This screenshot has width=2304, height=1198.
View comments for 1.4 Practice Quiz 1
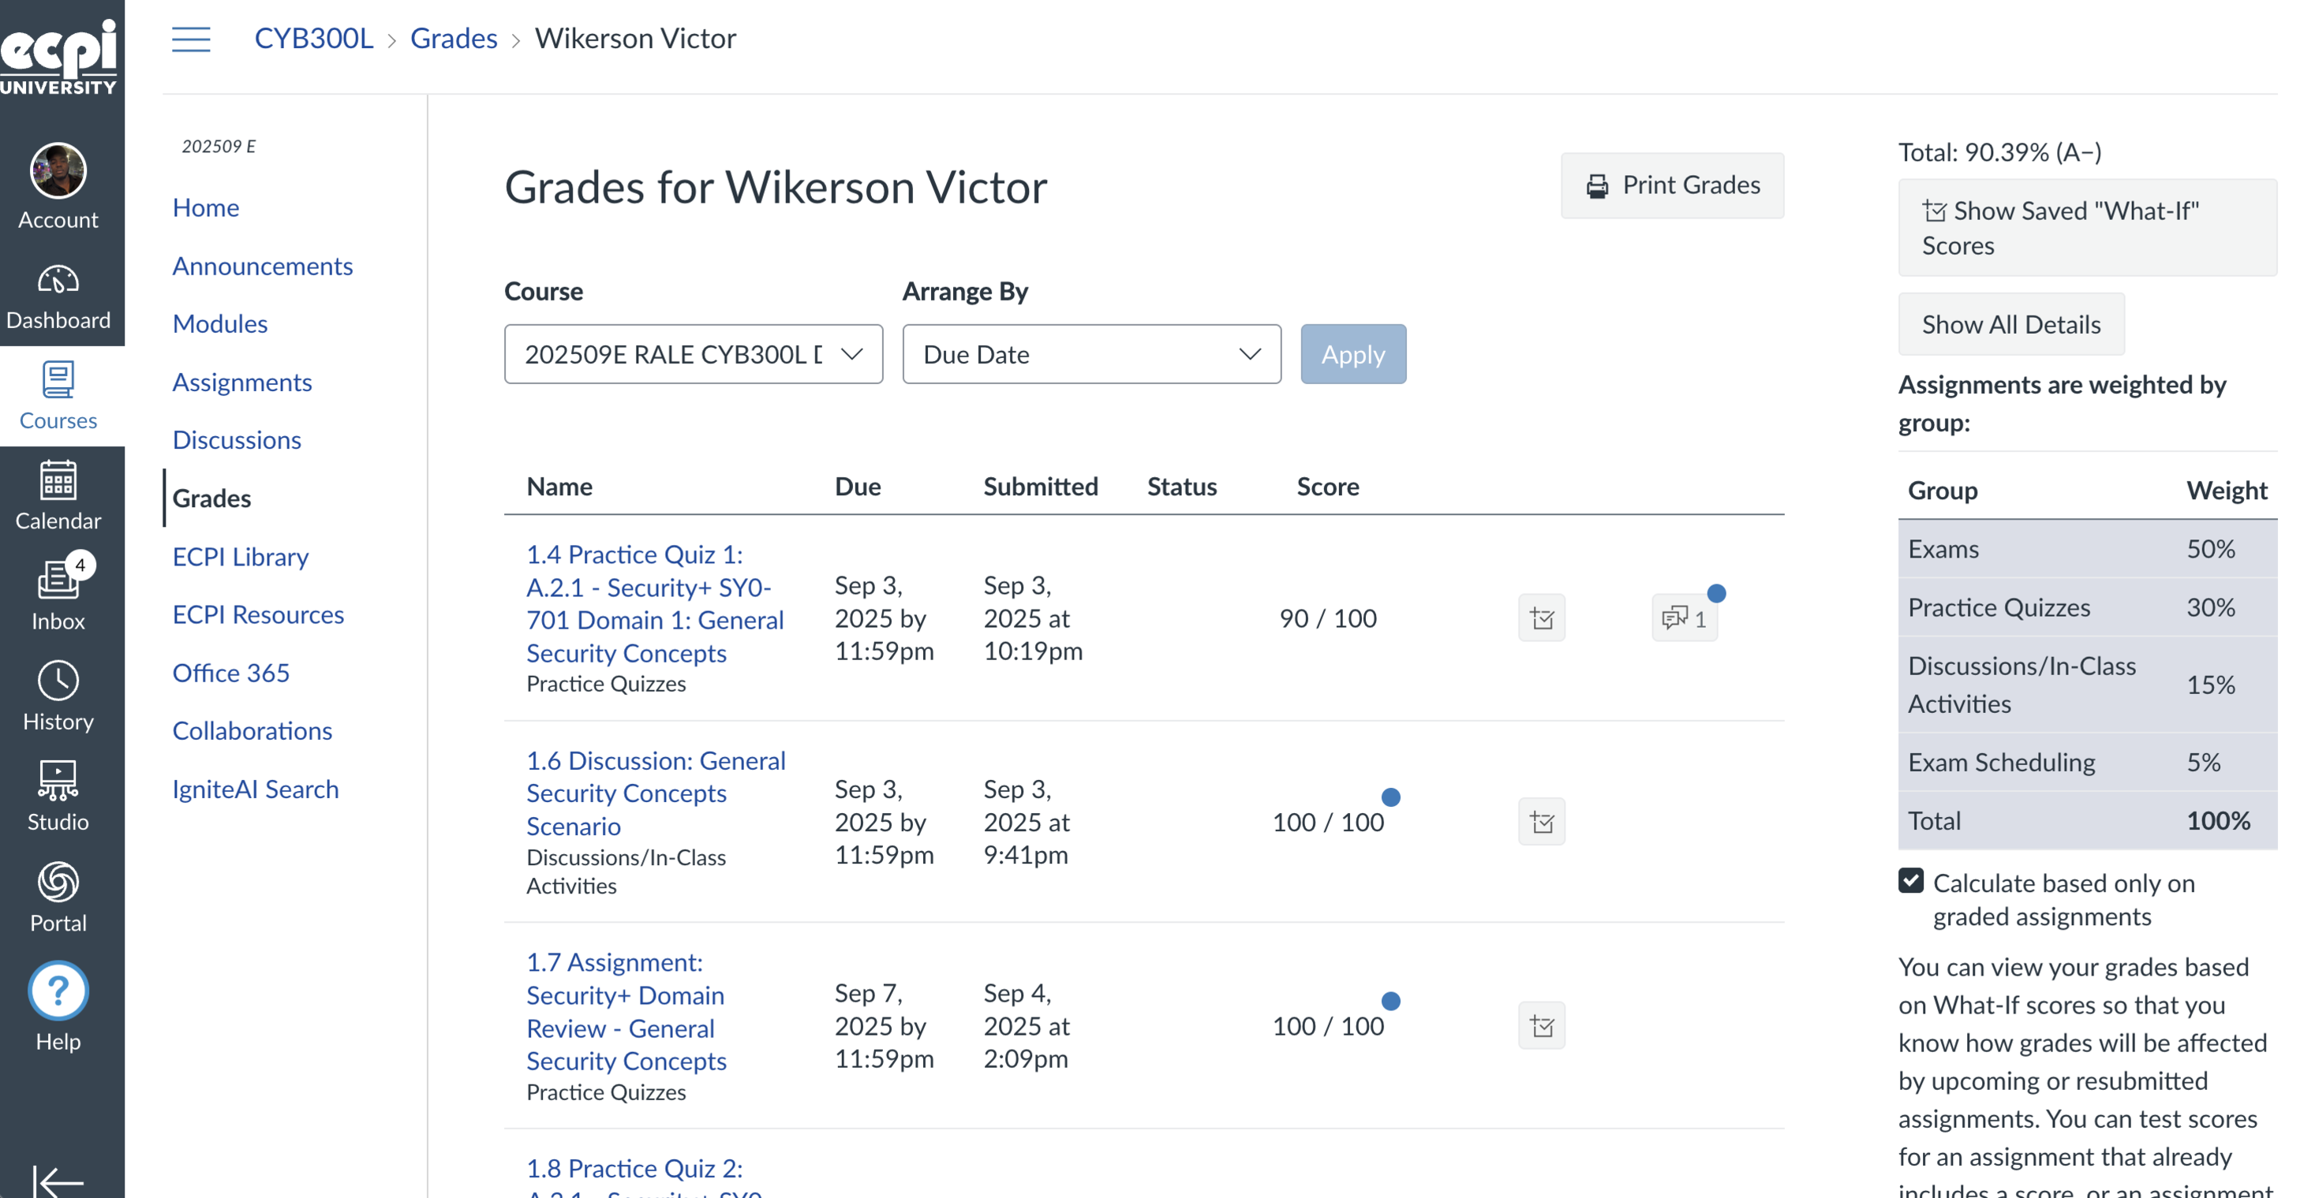(1684, 618)
